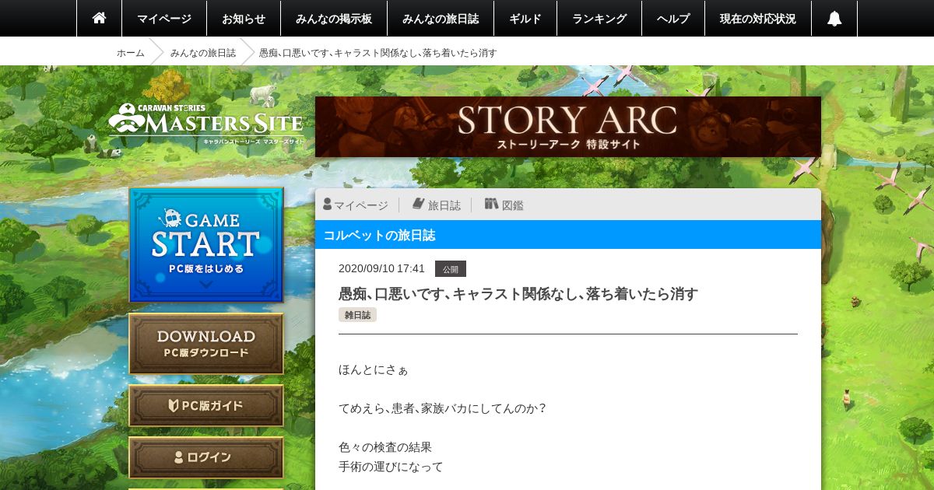Click DOWNLOAD PC版ダウンロード button

(206, 345)
